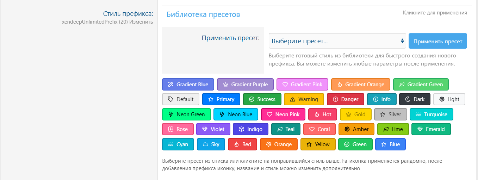This screenshot has height=180, width=478.
Task: Click the flame icon on Hot preset
Action: click(x=317, y=114)
